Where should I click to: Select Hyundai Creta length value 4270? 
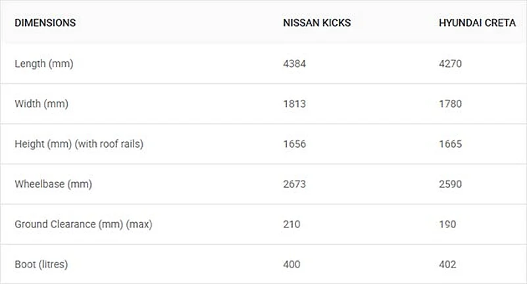451,64
